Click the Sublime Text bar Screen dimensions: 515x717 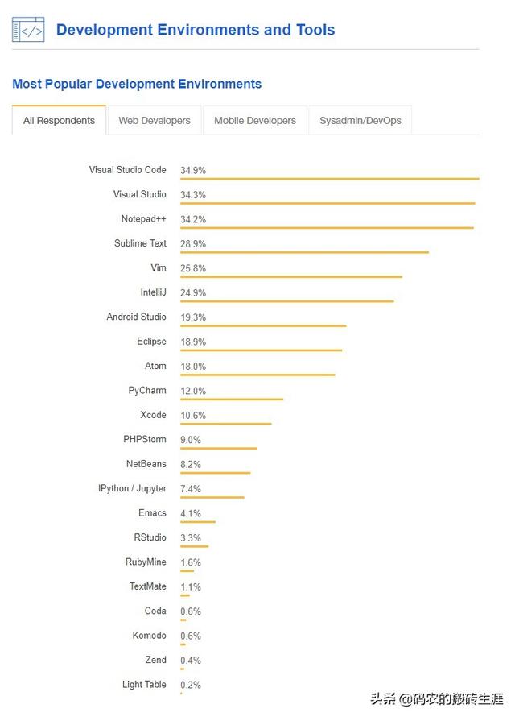point(304,252)
